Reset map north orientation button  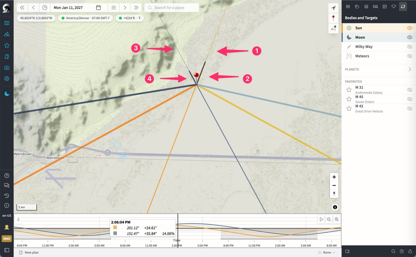pyautogui.click(x=334, y=194)
